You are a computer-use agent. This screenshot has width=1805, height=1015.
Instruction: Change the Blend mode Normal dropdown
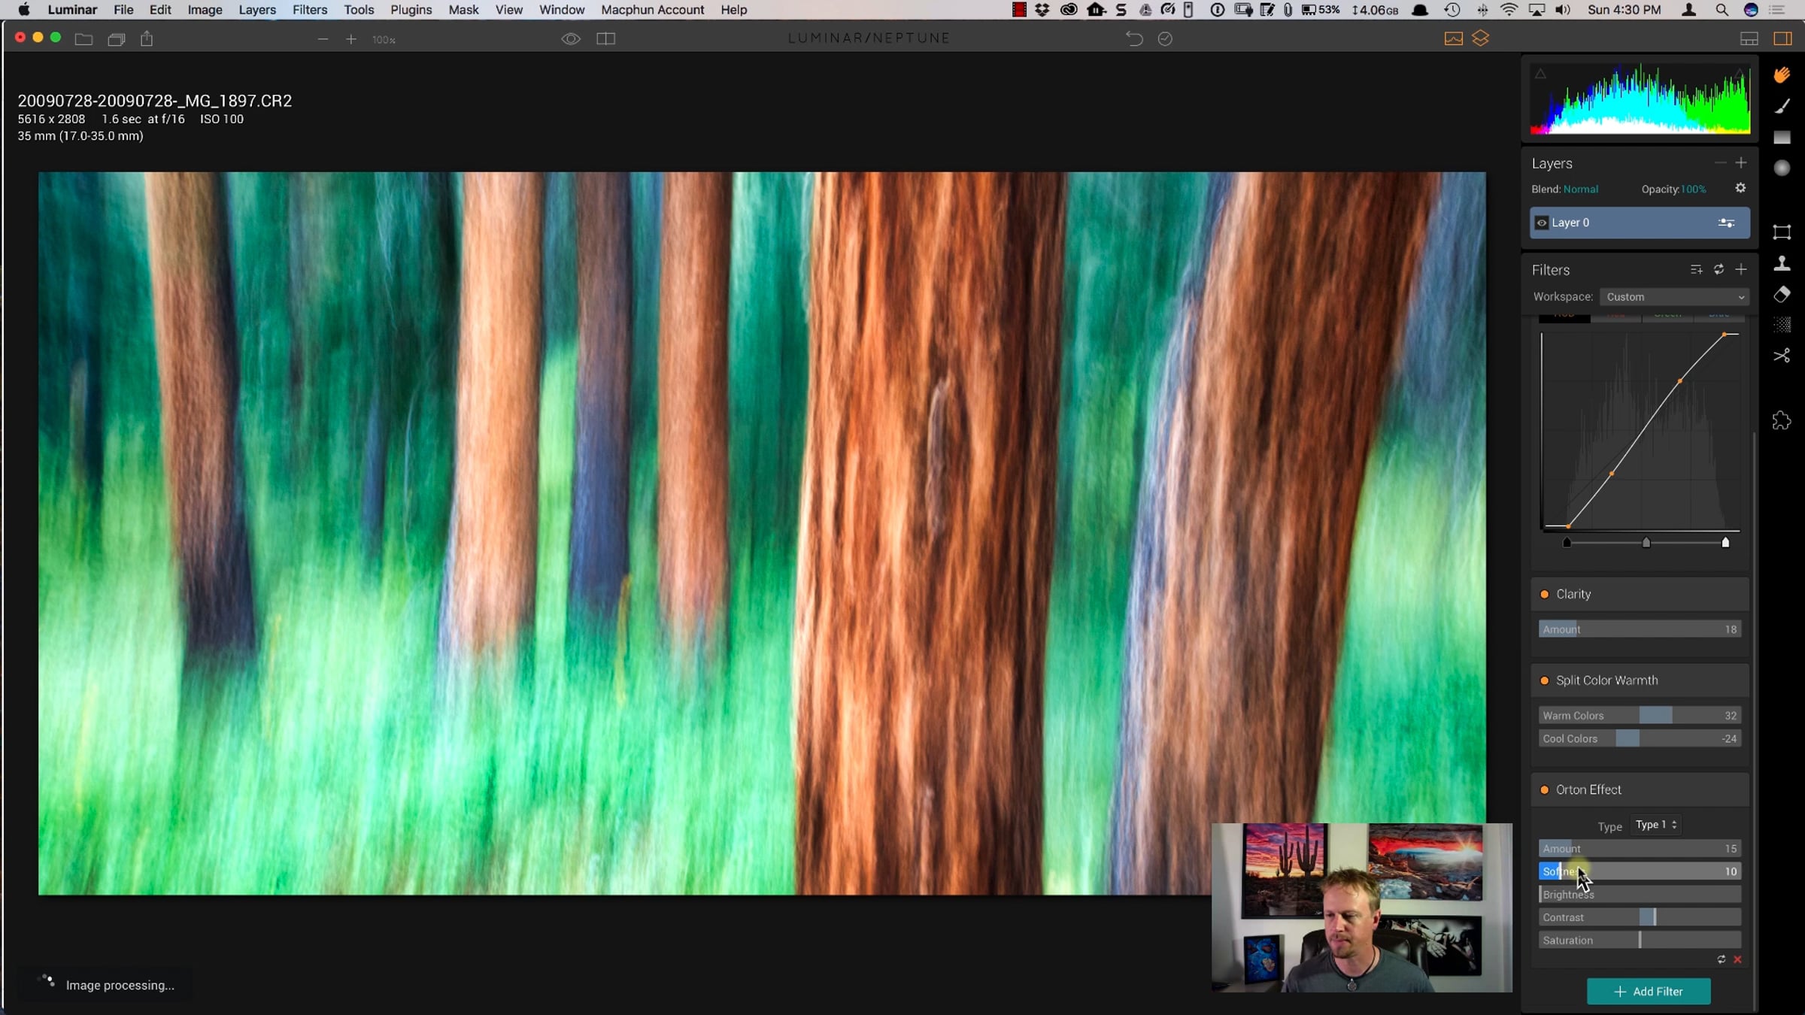pyautogui.click(x=1580, y=189)
